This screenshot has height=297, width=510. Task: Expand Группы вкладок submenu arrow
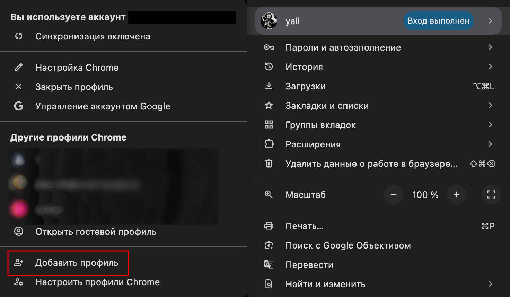490,125
